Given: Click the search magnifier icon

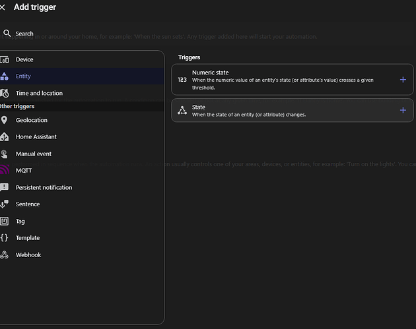Looking at the screenshot, I should [x=7, y=33].
